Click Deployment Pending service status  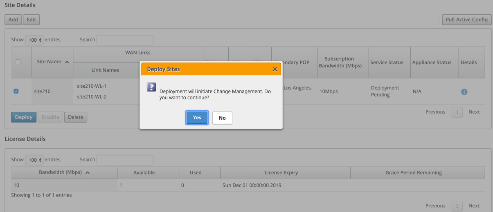tap(385, 91)
